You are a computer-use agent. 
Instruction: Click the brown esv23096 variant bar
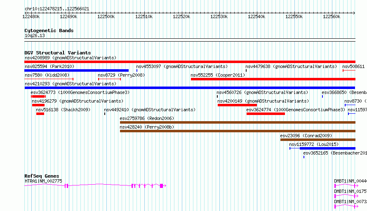pos(318,140)
